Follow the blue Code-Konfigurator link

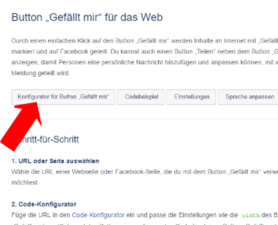[x=98, y=215]
